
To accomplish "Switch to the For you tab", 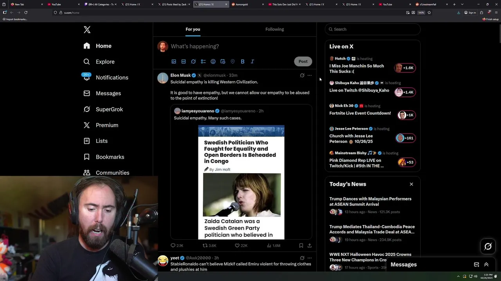I will pyautogui.click(x=193, y=29).
